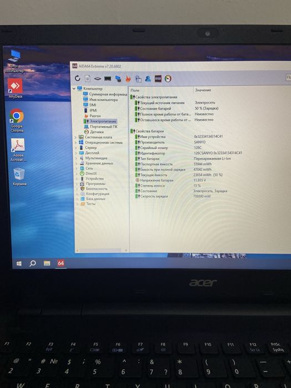Open the disk benchmark toolbar icon

[98, 79]
